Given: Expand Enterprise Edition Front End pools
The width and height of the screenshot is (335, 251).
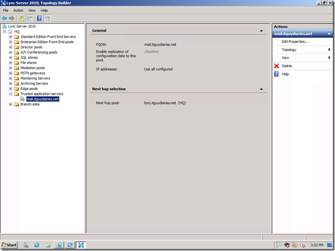Looking at the screenshot, I should tap(10, 42).
